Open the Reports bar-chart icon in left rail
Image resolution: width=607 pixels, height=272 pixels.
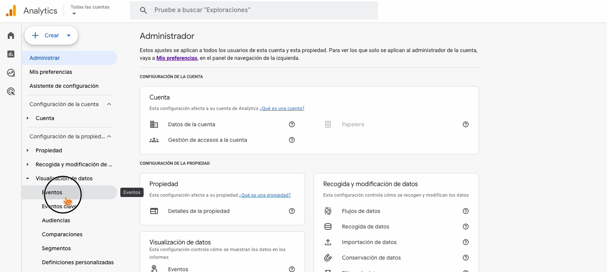[x=11, y=54]
